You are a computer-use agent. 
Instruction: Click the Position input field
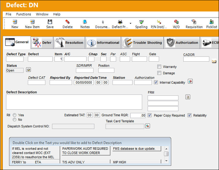[106, 70]
